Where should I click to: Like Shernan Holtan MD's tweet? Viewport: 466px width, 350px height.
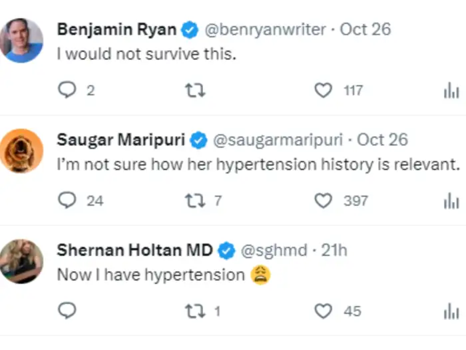pos(324,311)
